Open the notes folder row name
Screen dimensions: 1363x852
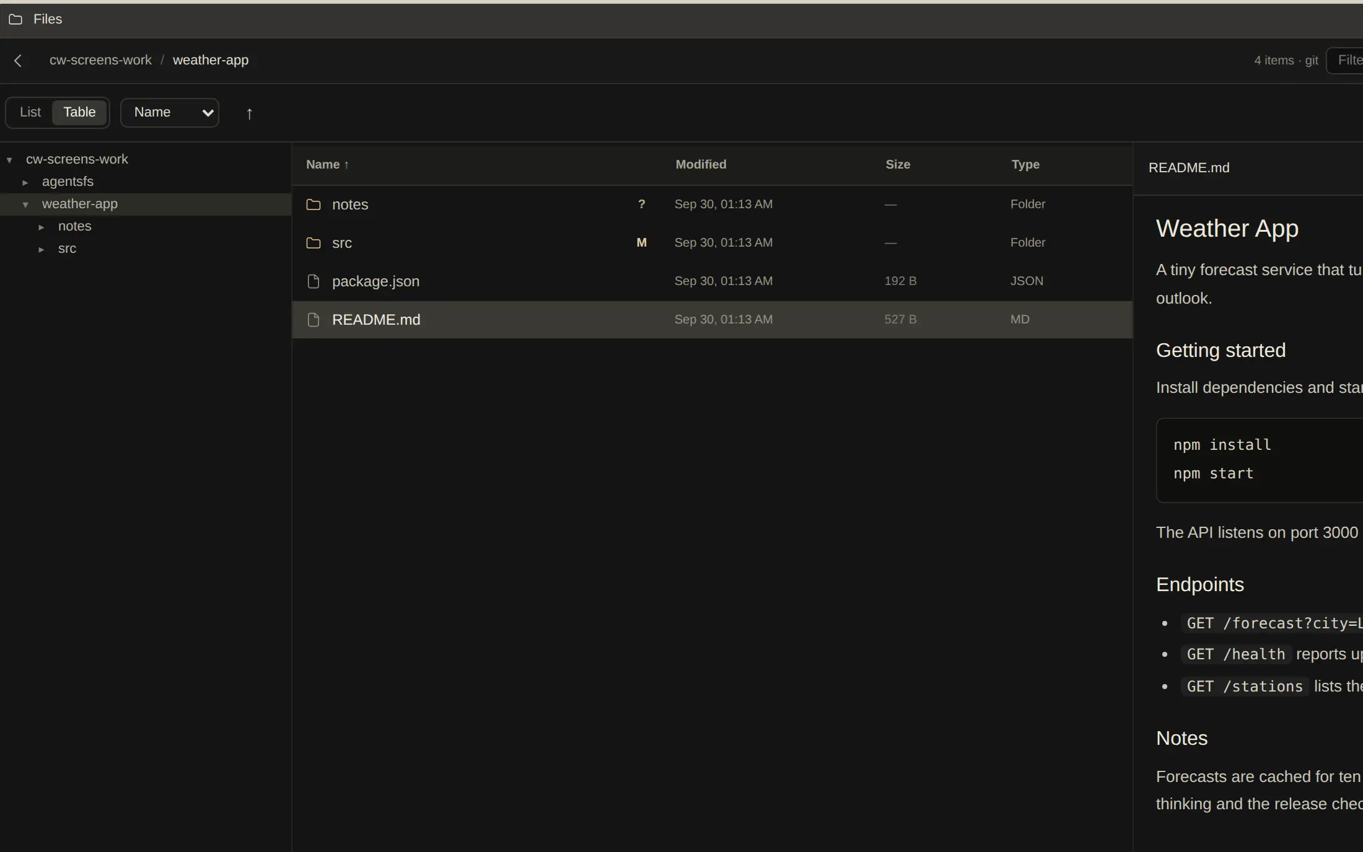[x=350, y=204]
